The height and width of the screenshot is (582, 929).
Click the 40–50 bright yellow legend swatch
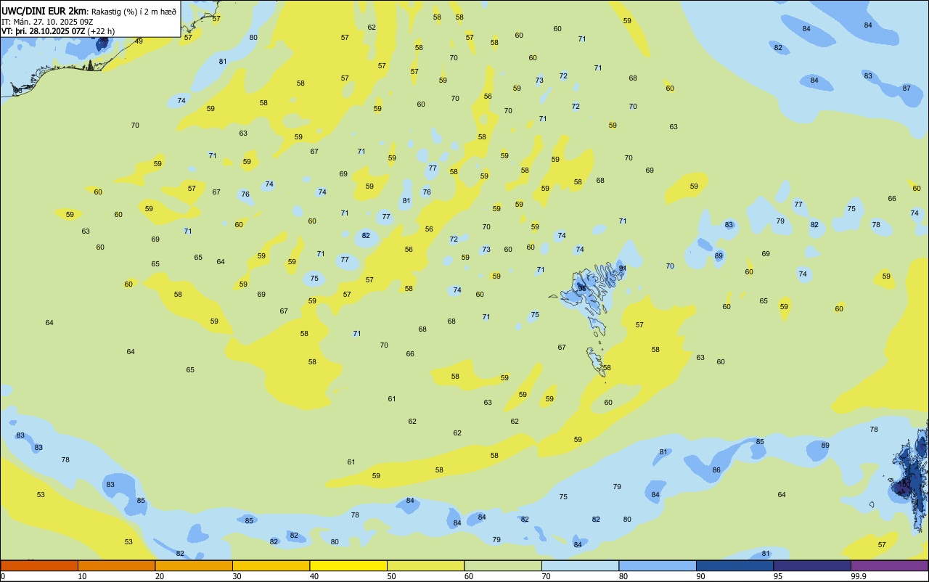pos(348,565)
